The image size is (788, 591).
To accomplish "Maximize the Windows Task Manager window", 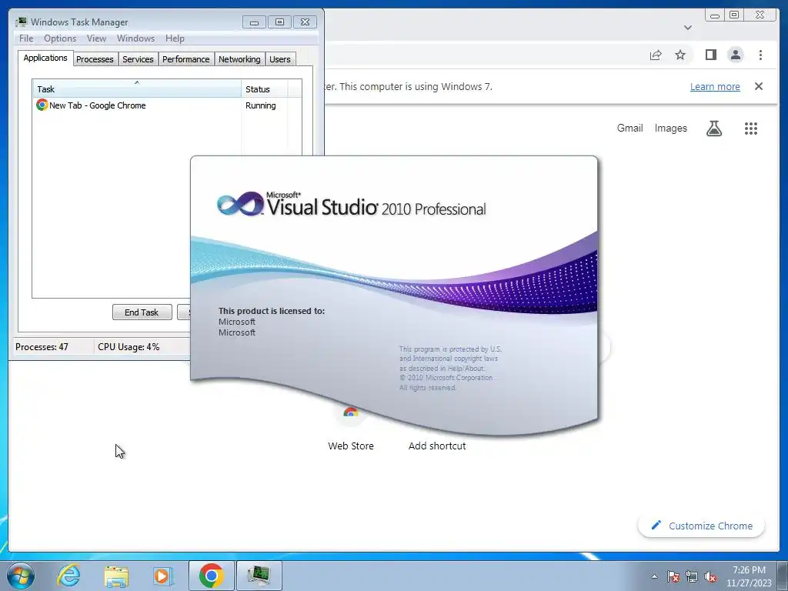I will point(280,22).
